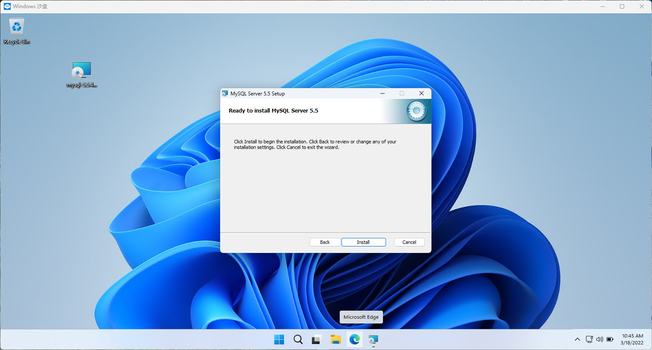
Task: Go Back in the MySQL Setup wizard
Action: [x=325, y=242]
